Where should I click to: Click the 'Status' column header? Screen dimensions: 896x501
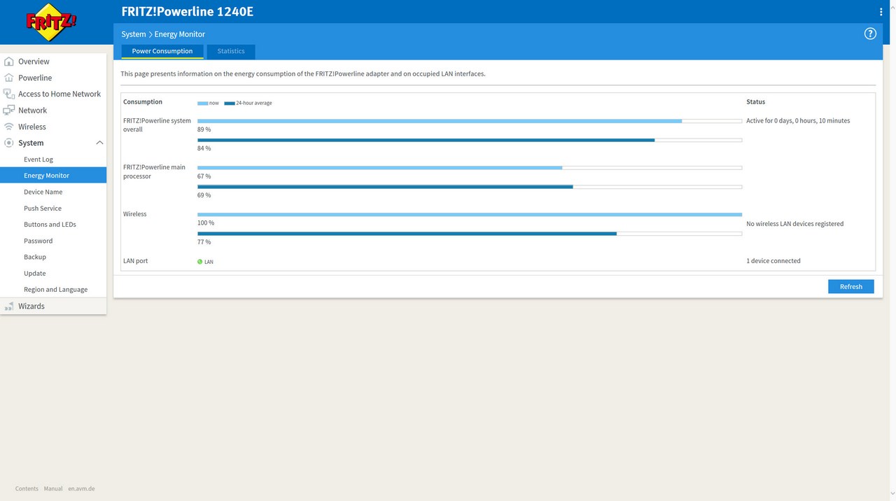pyautogui.click(x=756, y=102)
